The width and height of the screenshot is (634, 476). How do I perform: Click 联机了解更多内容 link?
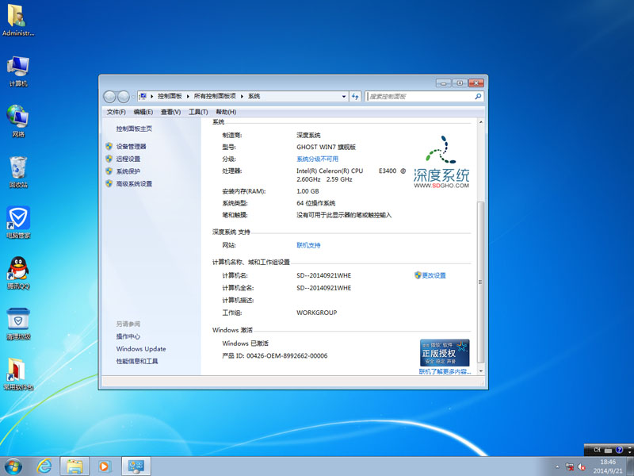pos(445,371)
